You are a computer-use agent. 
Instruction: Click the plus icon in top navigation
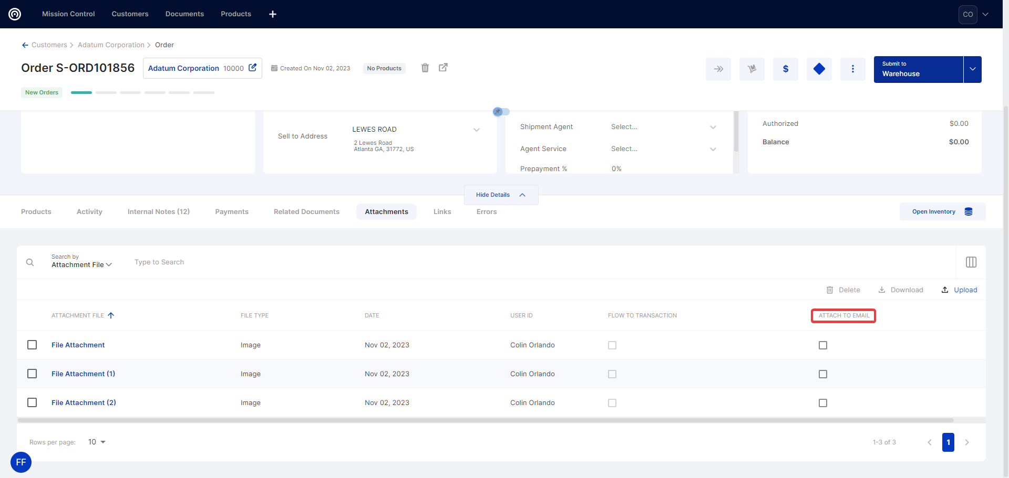point(273,14)
